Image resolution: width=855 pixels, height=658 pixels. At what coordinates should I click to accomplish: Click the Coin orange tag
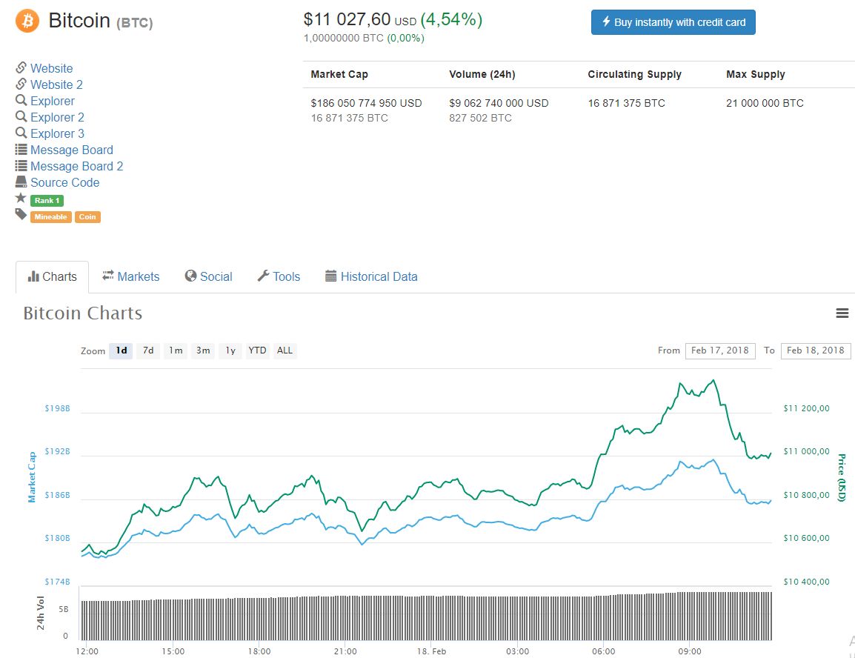pos(87,217)
